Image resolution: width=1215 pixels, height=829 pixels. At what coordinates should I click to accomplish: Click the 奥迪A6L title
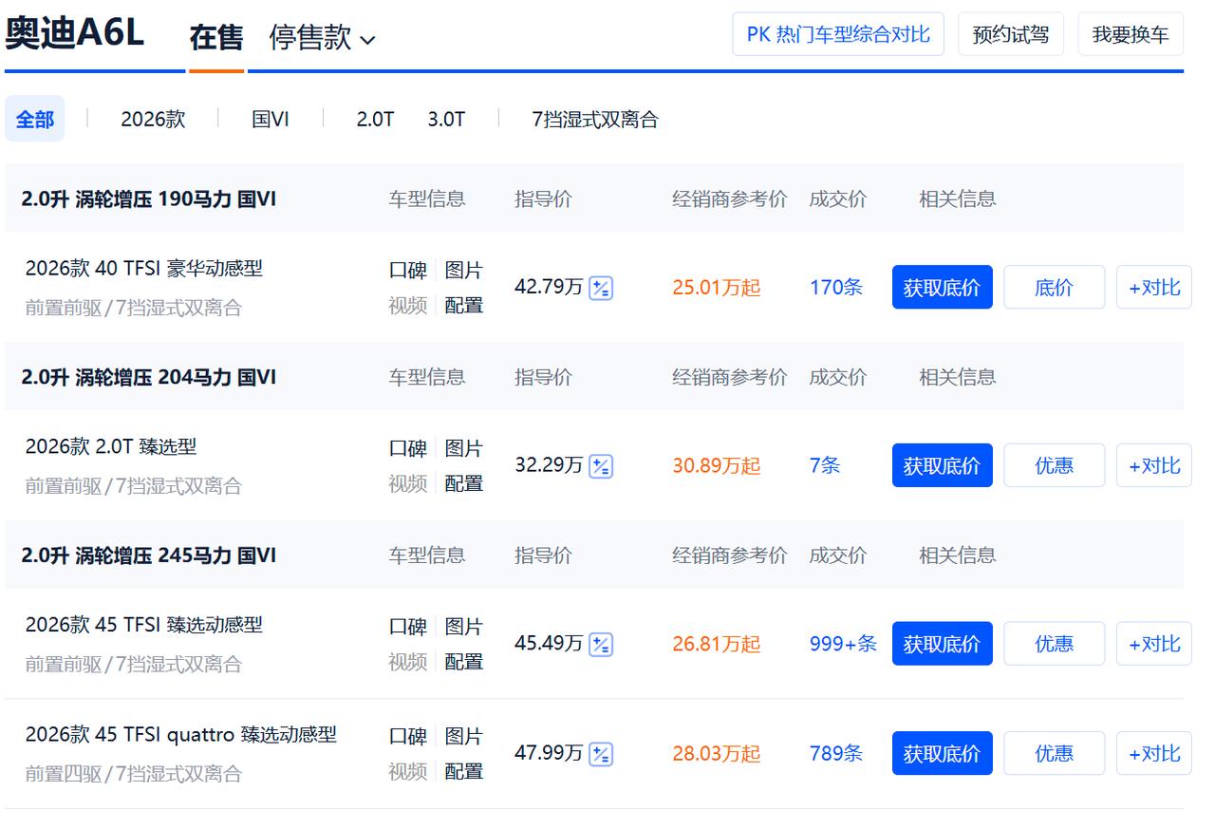[x=74, y=33]
